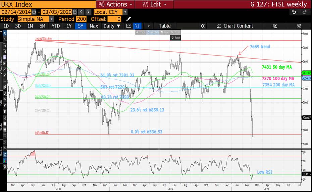The width and height of the screenshot is (312, 192).
Task: Click the Local CCY field
Action: tap(108, 12)
